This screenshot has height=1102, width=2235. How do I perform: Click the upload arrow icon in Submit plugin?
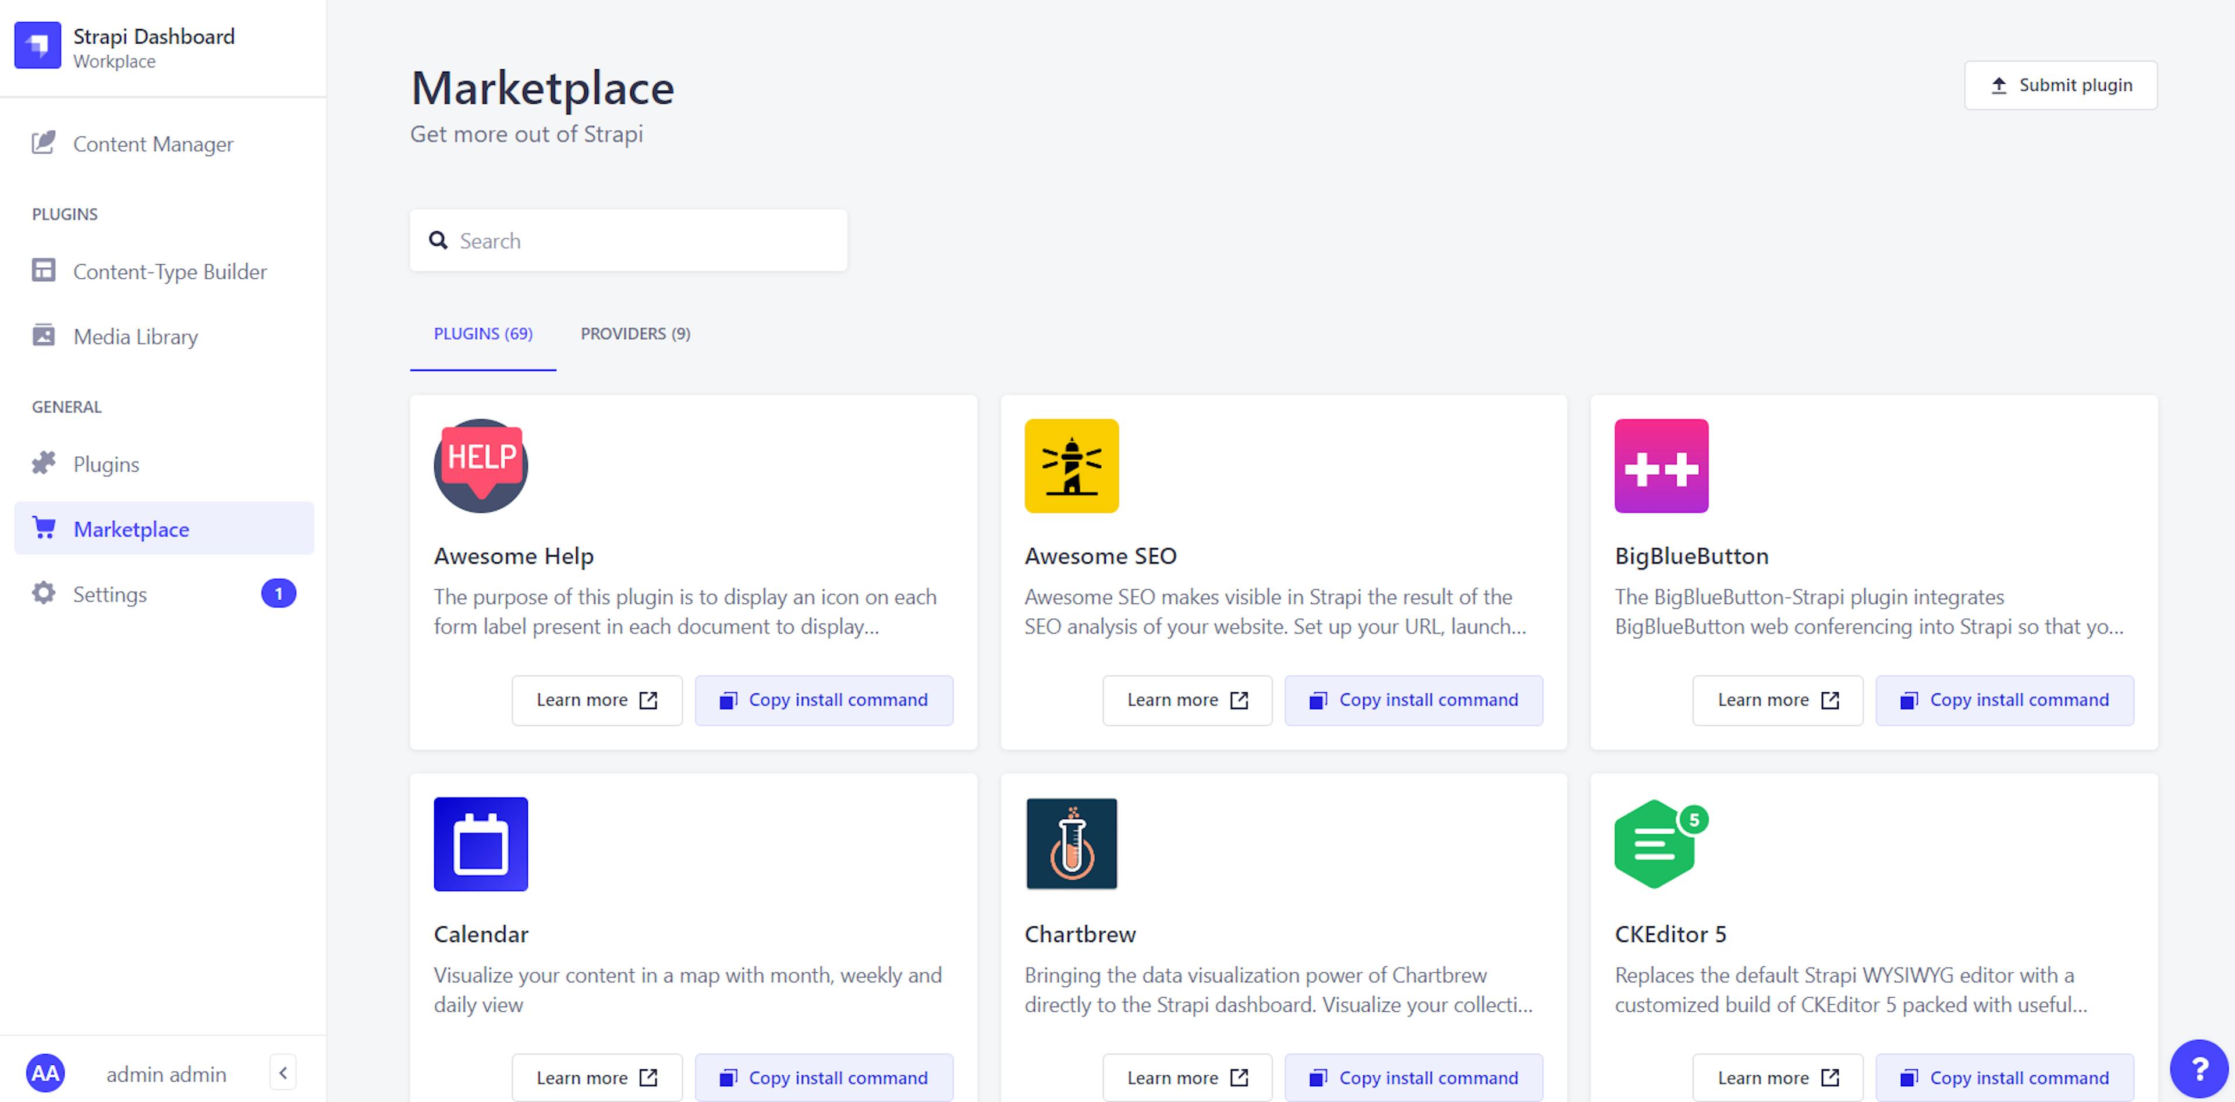(1999, 85)
